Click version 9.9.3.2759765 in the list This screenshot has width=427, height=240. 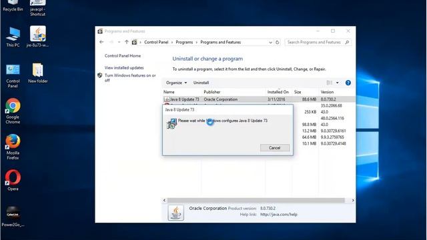point(332,137)
